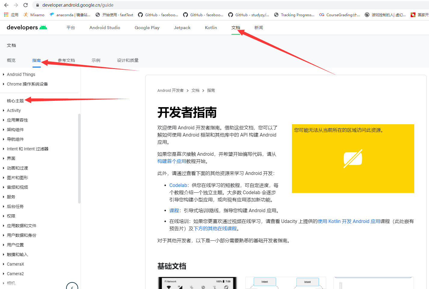This screenshot has width=429, height=289.
Task: Click the crossed-out video unavailable icon
Action: pyautogui.click(x=353, y=158)
